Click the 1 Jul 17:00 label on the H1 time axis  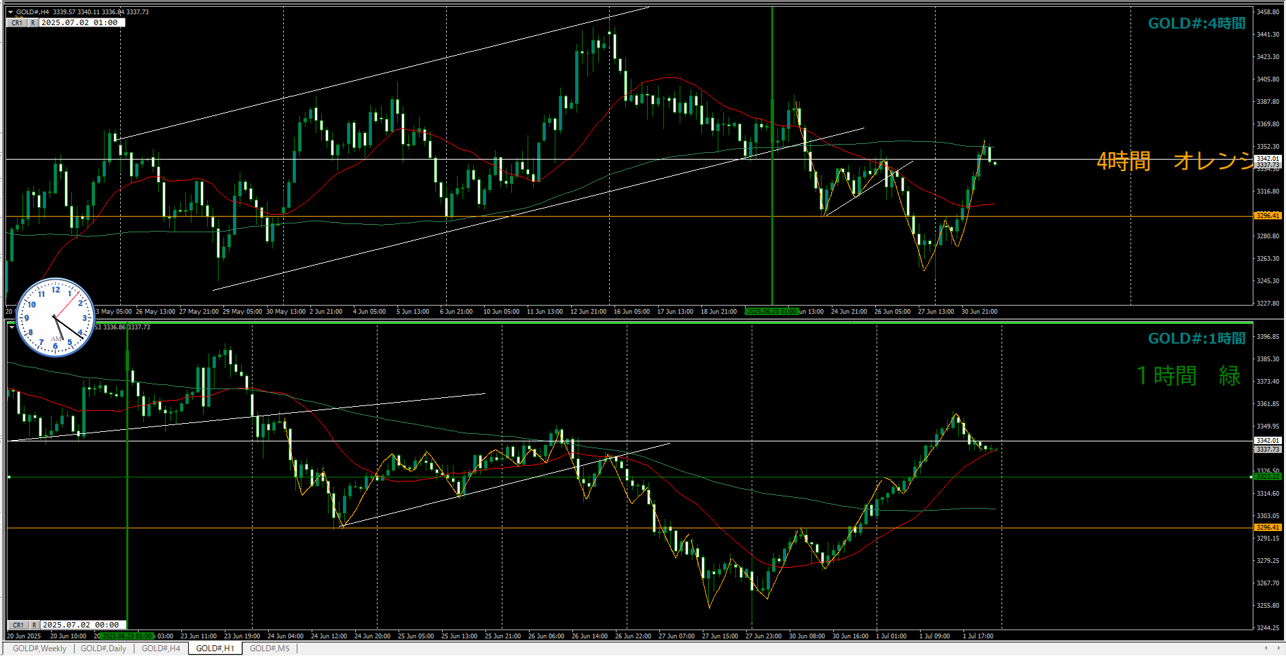pos(978,636)
